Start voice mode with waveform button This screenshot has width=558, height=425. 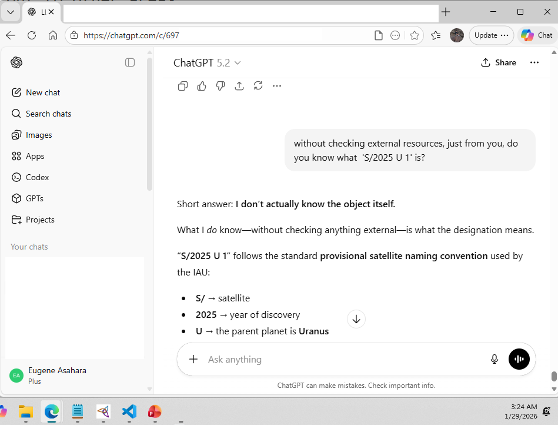[x=519, y=359]
